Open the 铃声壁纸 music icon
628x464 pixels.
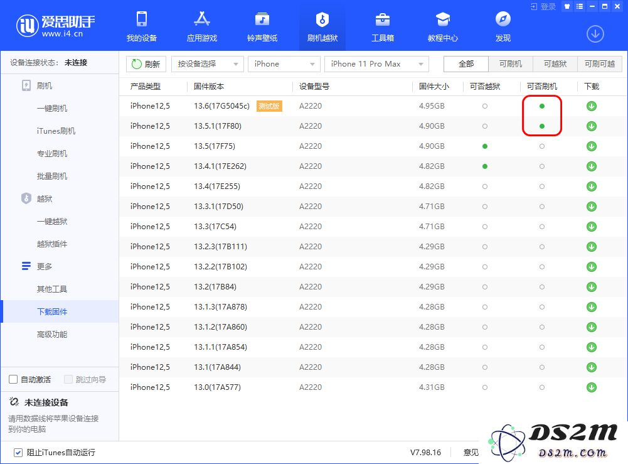click(x=262, y=19)
